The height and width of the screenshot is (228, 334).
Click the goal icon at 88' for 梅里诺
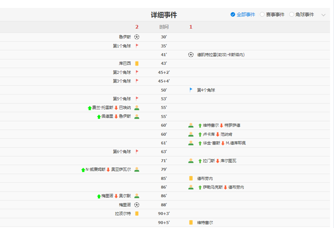pos(137,205)
